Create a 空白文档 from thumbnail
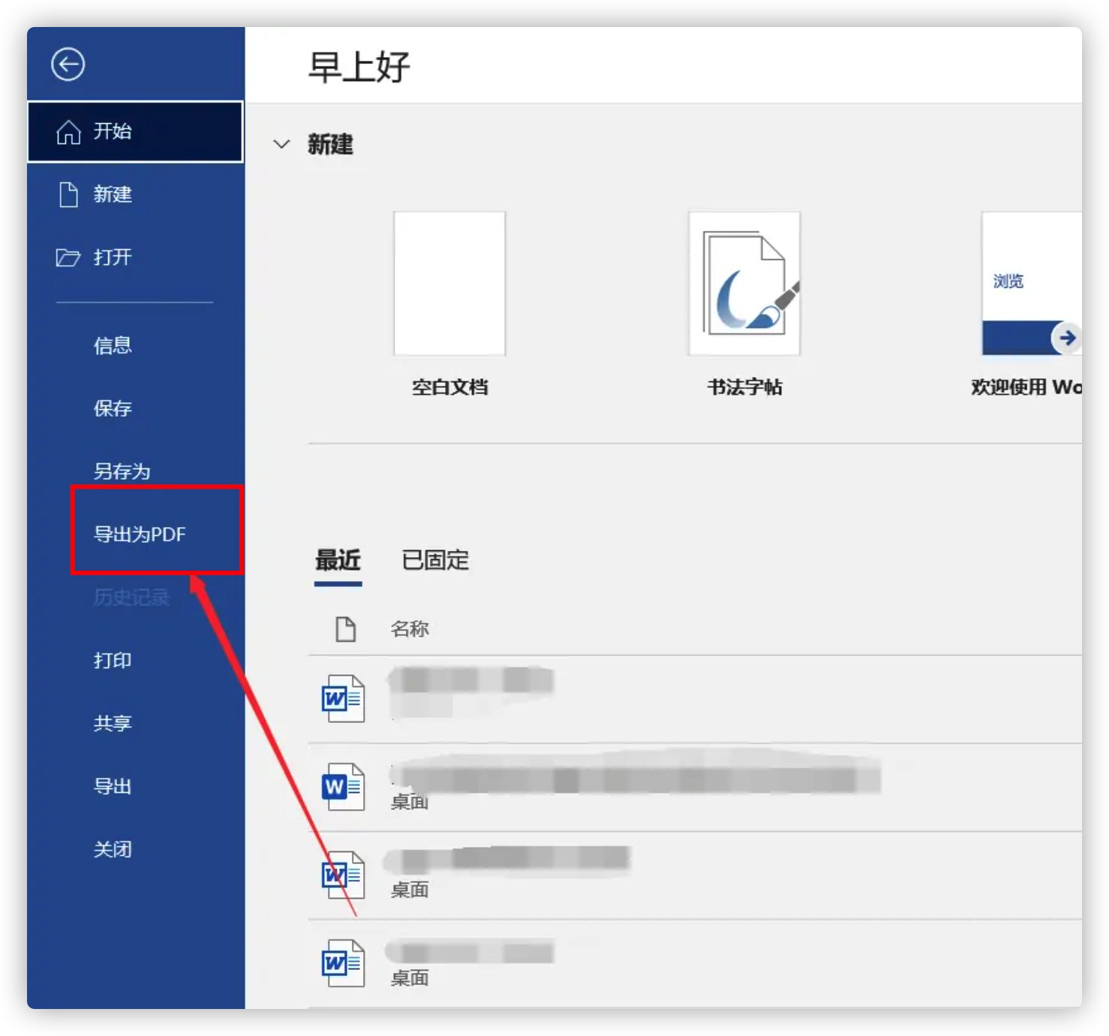The height and width of the screenshot is (1036, 1109). pyautogui.click(x=449, y=284)
